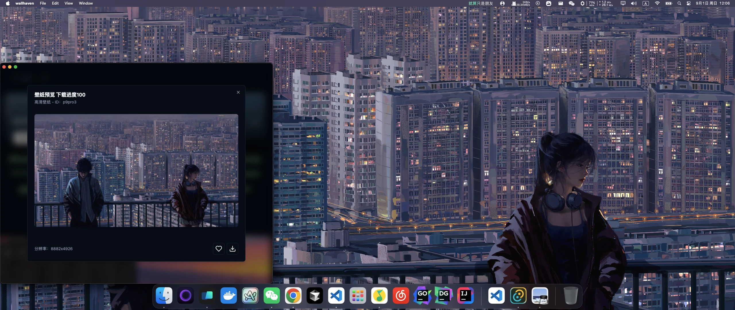Click the WeChat icon in the menu bar
This screenshot has width=735, height=310.
click(x=572, y=3)
